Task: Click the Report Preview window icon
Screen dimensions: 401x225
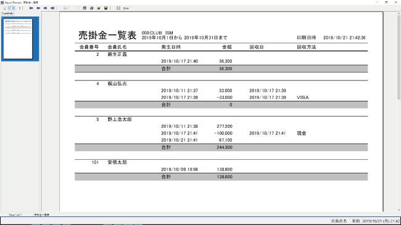Action: 2,2
